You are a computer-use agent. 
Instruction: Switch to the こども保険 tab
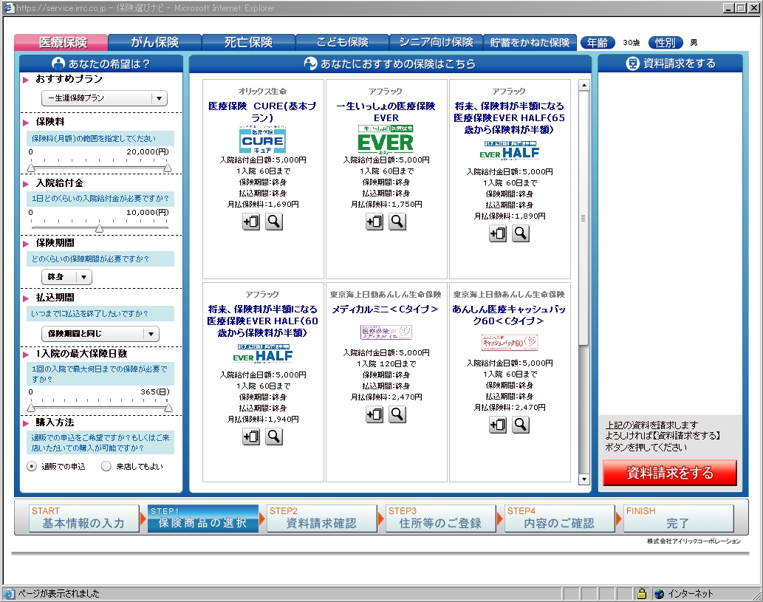(342, 42)
